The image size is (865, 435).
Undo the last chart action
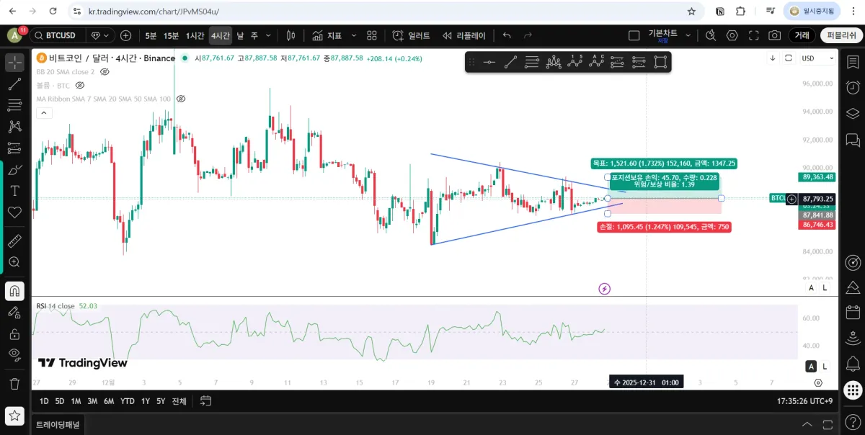(507, 35)
